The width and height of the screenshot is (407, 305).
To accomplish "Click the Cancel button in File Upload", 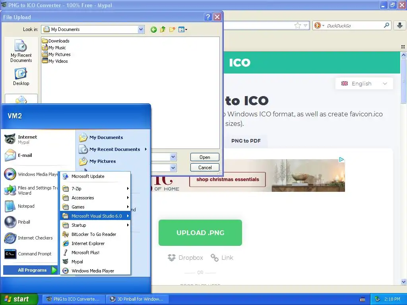I will (205, 168).
